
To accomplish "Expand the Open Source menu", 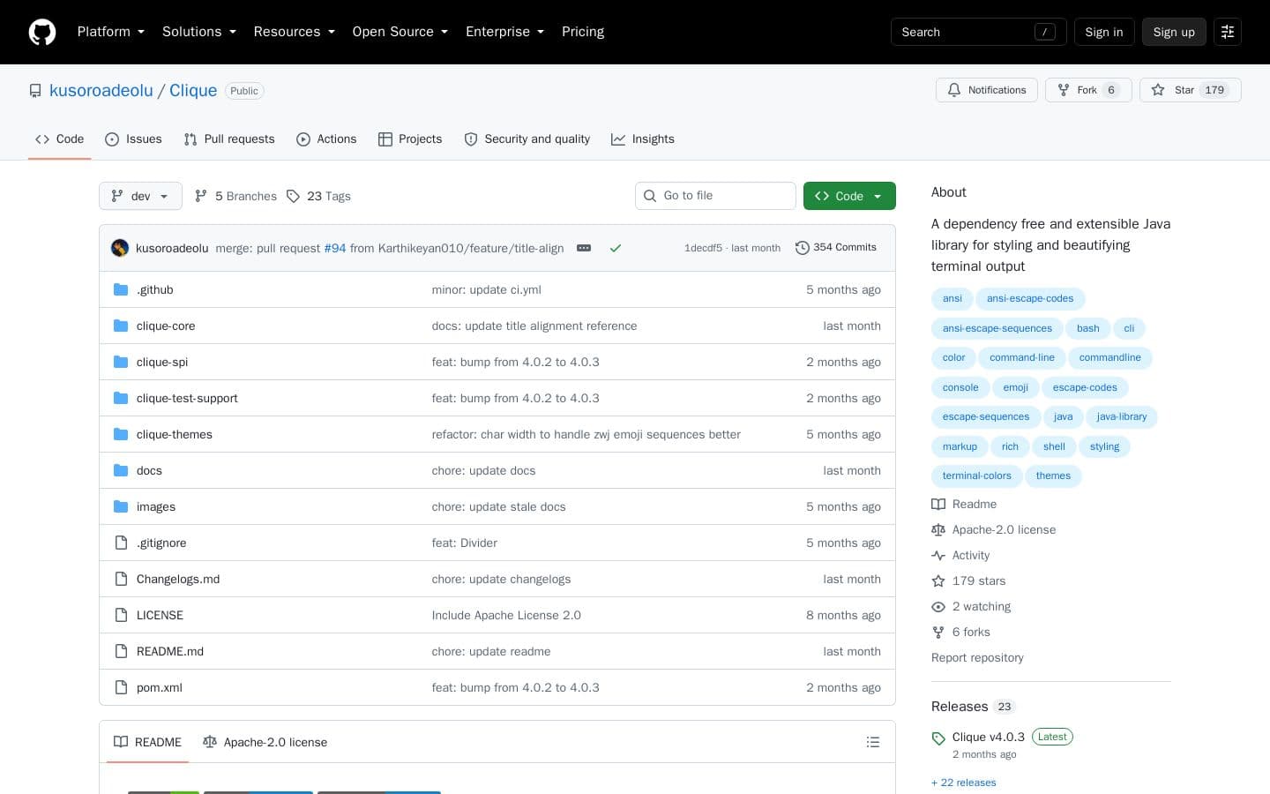I will (400, 32).
